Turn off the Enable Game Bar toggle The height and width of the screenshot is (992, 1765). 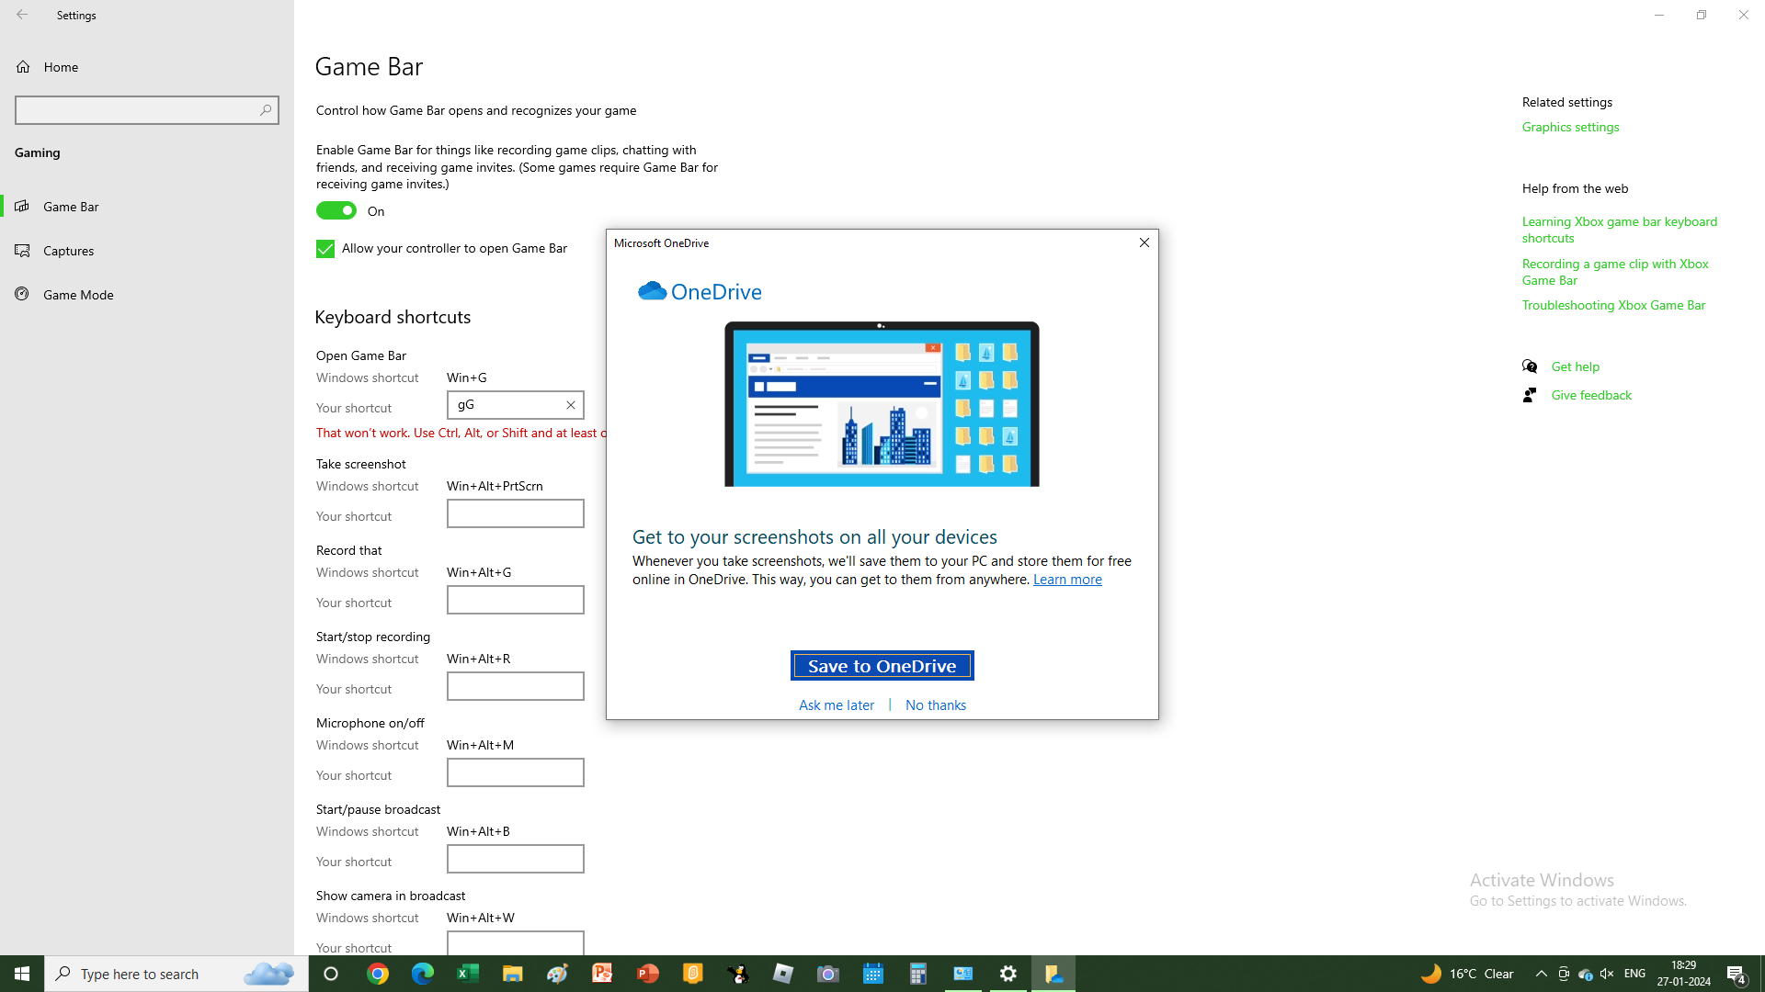point(336,210)
